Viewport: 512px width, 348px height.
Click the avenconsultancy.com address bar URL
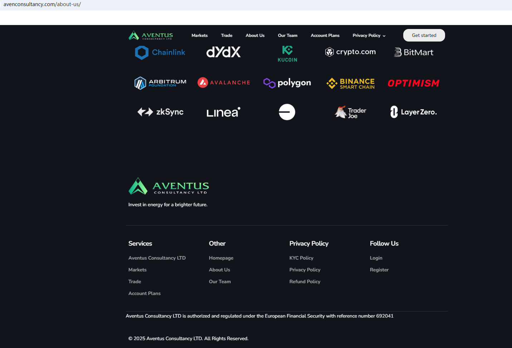pos(42,4)
